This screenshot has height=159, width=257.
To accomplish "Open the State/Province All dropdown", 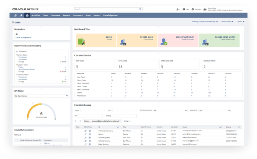I will pyautogui.click(x=170, y=110).
